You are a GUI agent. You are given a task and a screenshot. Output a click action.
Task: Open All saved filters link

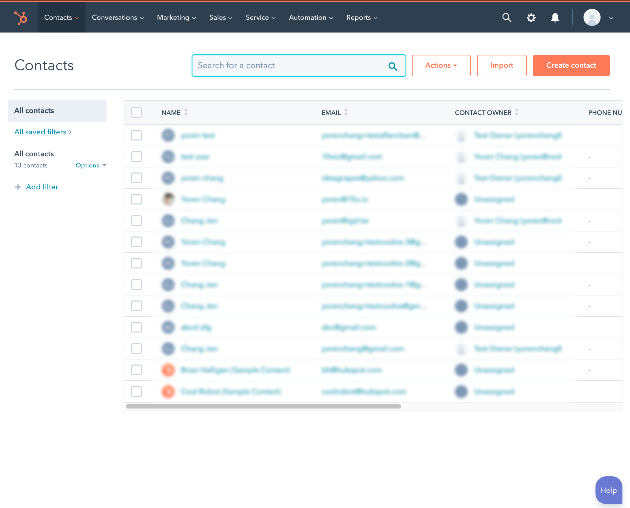coord(43,132)
